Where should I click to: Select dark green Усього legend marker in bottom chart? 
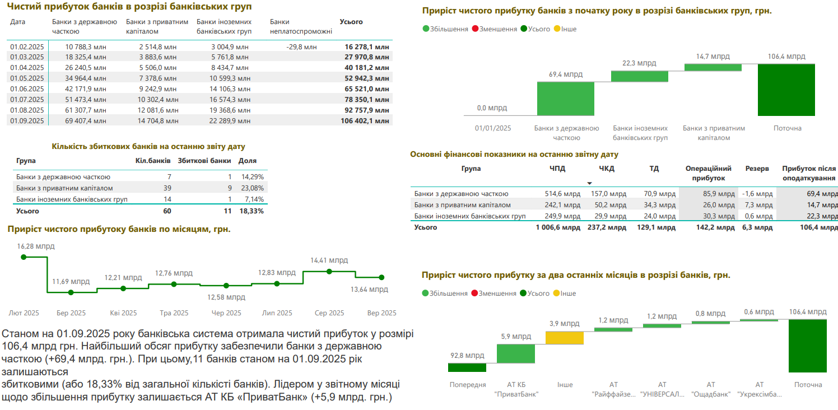[523, 293]
